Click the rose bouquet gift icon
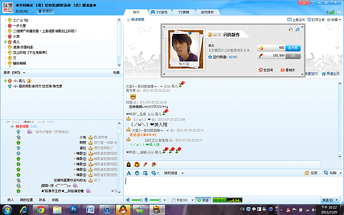This screenshot has height=215, width=344. 154,164
